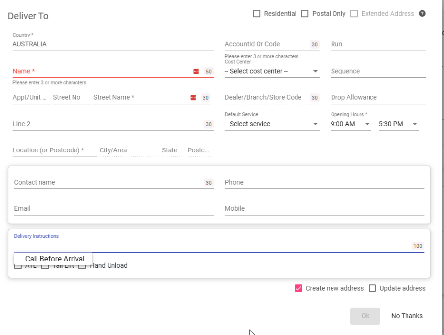Uncheck the Create new address checkbox
This screenshot has height=335, width=444.
point(298,288)
